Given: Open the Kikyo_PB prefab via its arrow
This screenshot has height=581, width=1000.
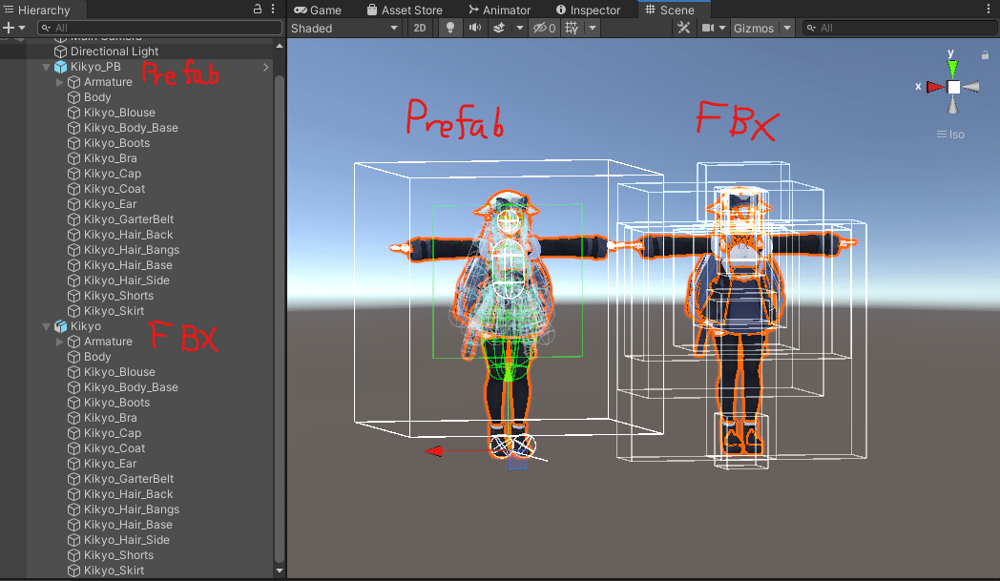Looking at the screenshot, I should tap(265, 66).
